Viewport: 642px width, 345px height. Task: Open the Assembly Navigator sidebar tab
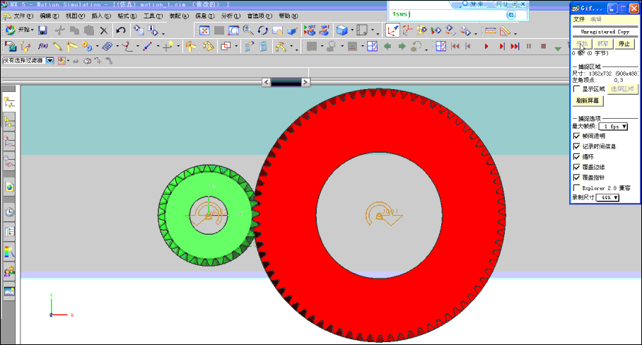click(9, 122)
